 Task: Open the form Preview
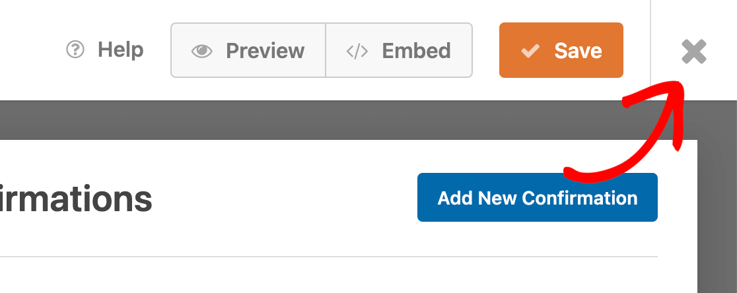248,51
